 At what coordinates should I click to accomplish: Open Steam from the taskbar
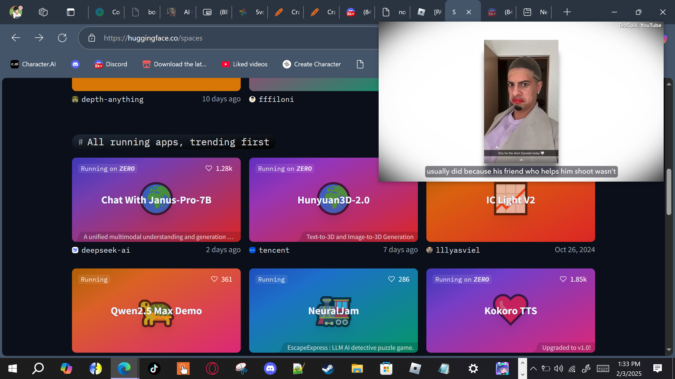(x=328, y=368)
